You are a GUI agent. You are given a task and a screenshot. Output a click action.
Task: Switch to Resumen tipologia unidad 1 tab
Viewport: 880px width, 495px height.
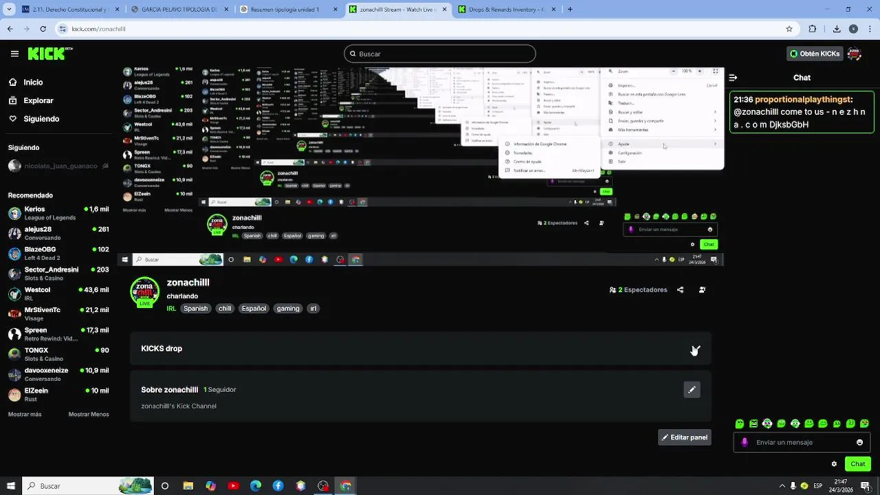tap(290, 10)
